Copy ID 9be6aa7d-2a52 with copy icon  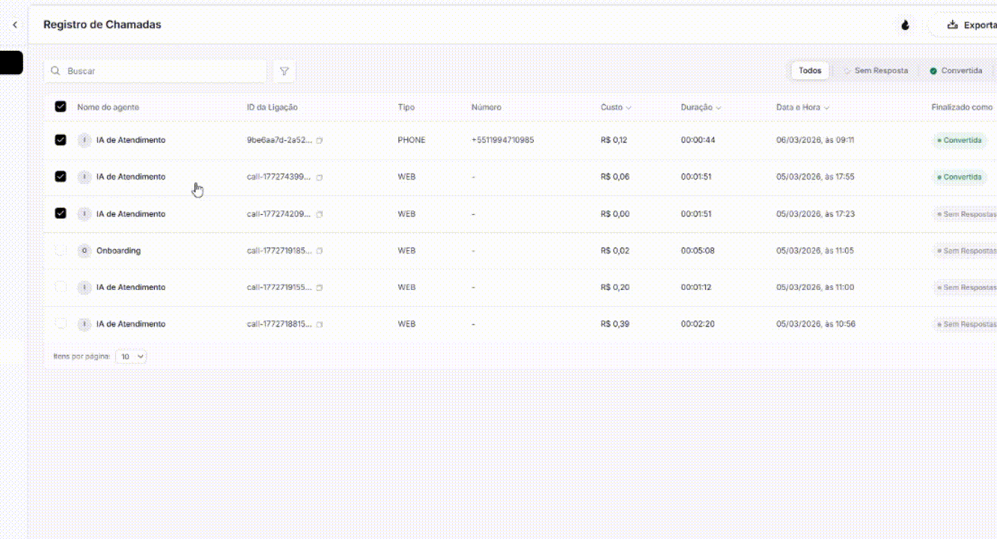pyautogui.click(x=320, y=141)
